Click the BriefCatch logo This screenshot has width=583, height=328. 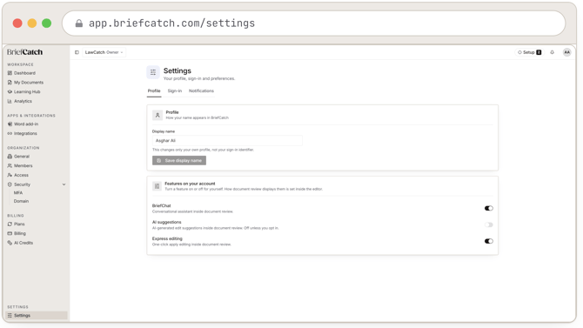[x=24, y=52]
